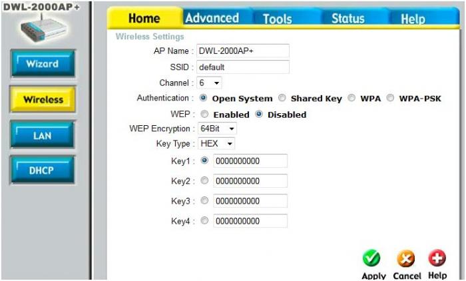Image resolution: width=466 pixels, height=281 pixels.
Task: Focus the Key4 value field
Action: [x=250, y=221]
